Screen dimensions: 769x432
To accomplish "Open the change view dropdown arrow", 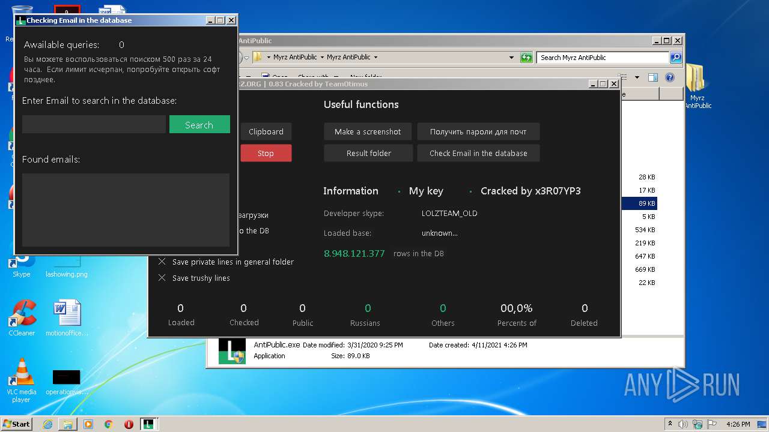I will point(637,77).
